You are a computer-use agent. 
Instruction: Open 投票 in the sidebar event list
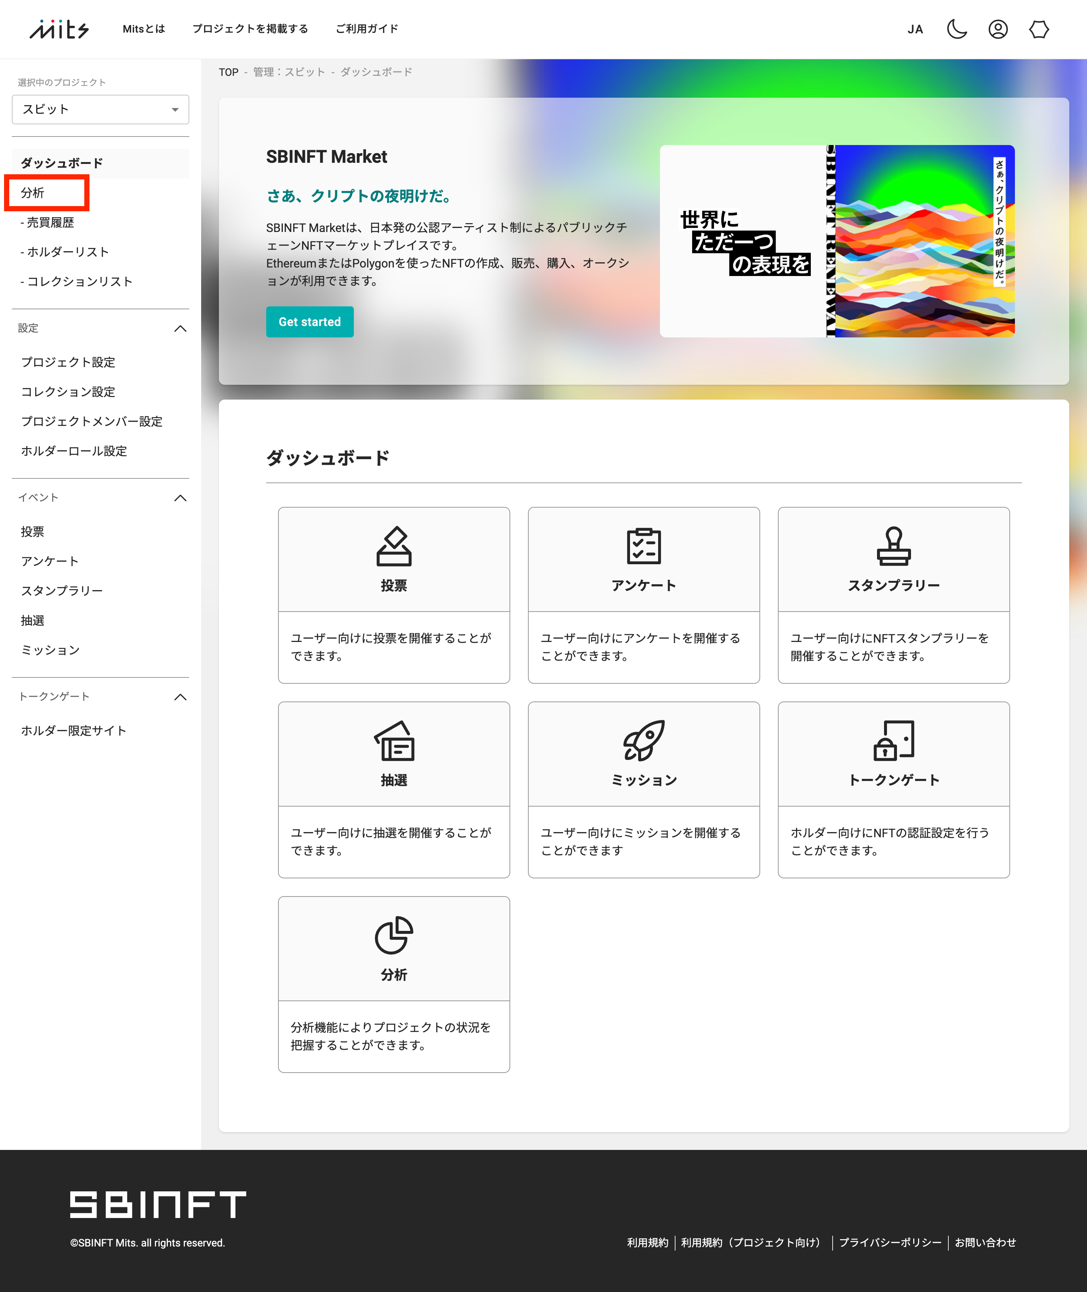click(x=33, y=532)
